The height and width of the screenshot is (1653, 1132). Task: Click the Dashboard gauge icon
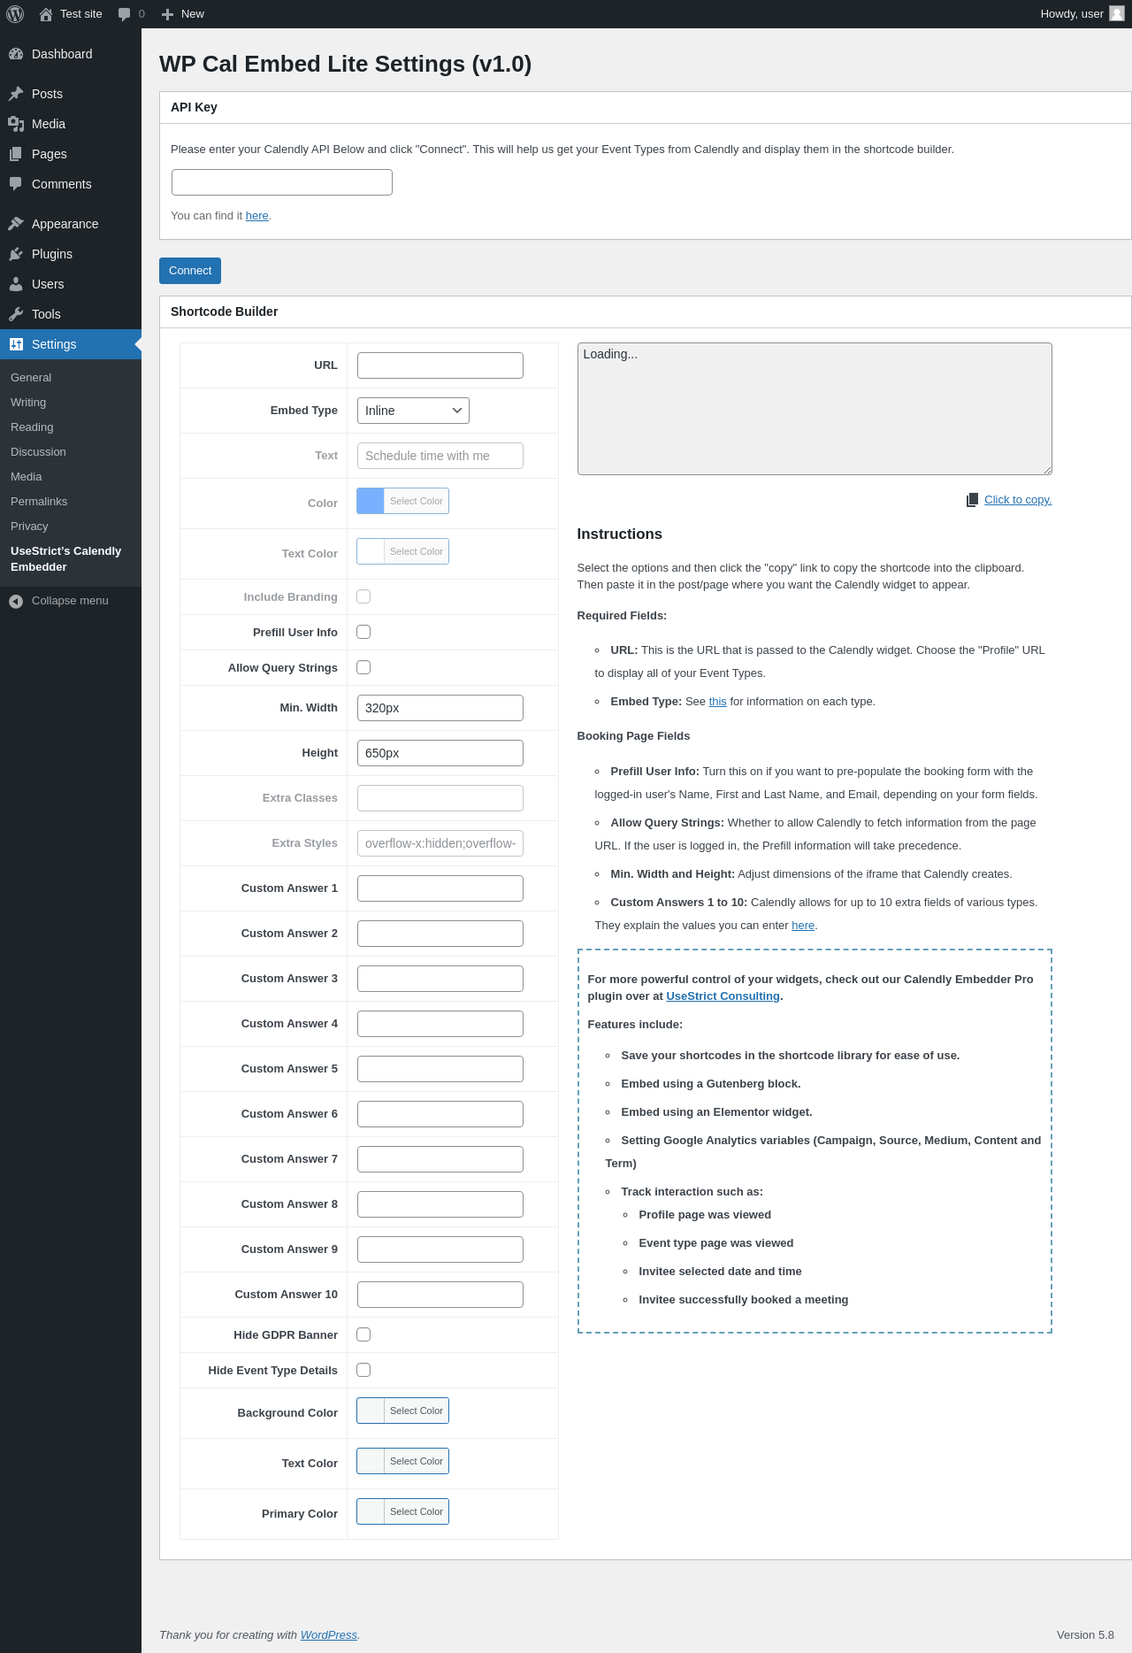pos(16,54)
